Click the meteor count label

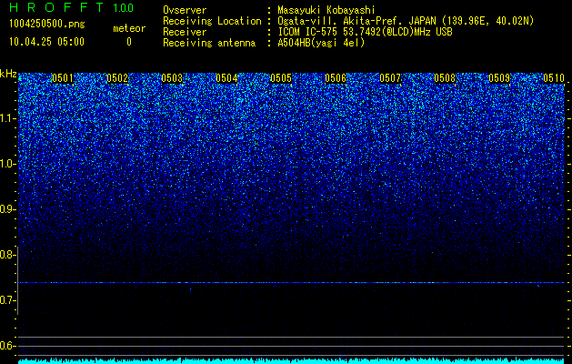pos(129,28)
